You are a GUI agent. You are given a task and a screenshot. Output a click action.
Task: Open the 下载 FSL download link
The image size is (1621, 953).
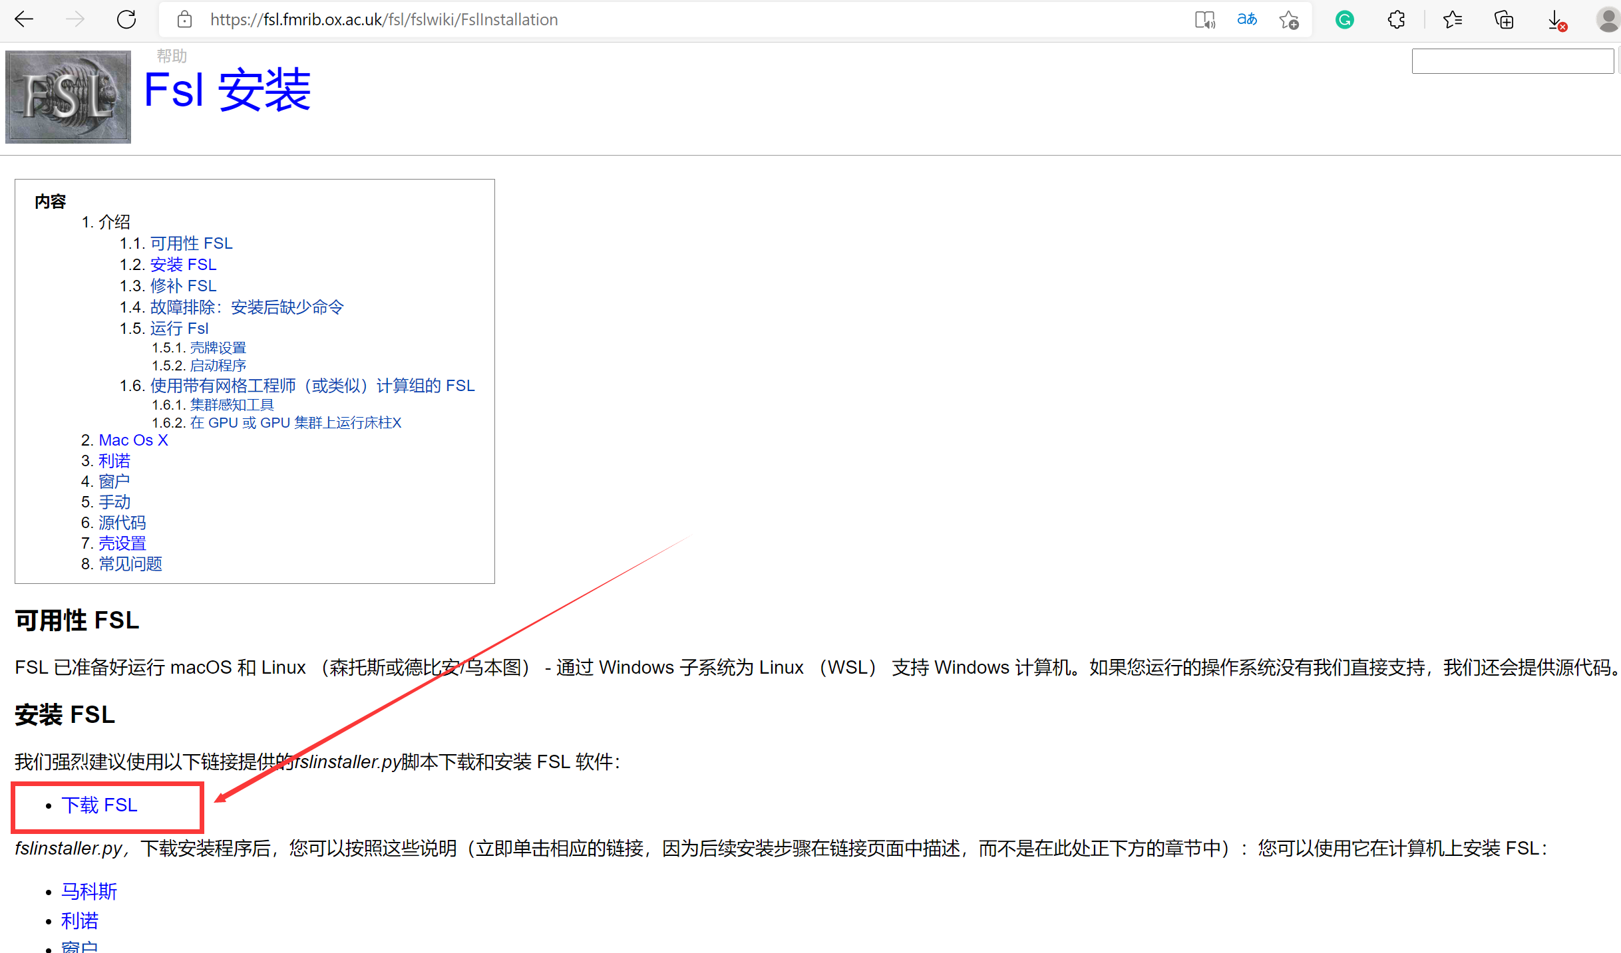pos(100,805)
